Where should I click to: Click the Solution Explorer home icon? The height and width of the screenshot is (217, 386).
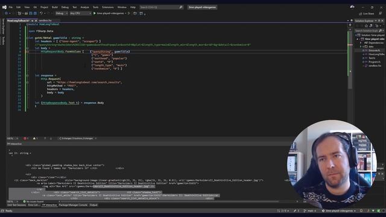tap(366, 26)
